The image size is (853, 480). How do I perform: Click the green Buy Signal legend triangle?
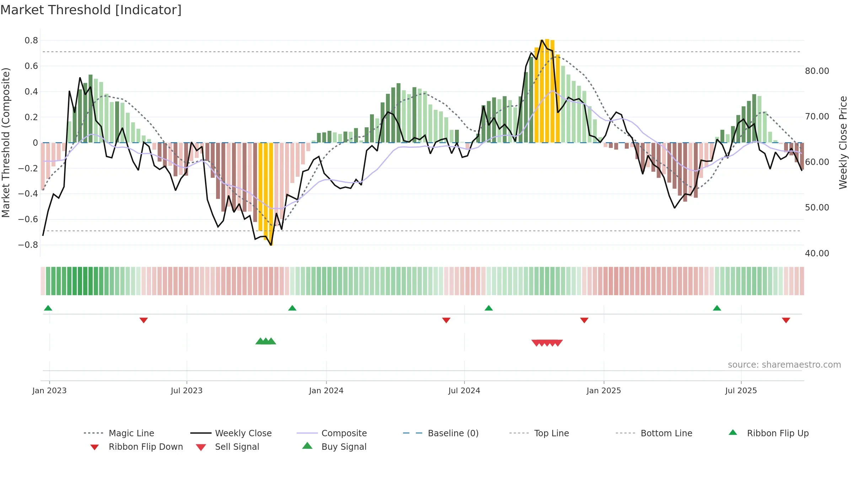point(307,446)
